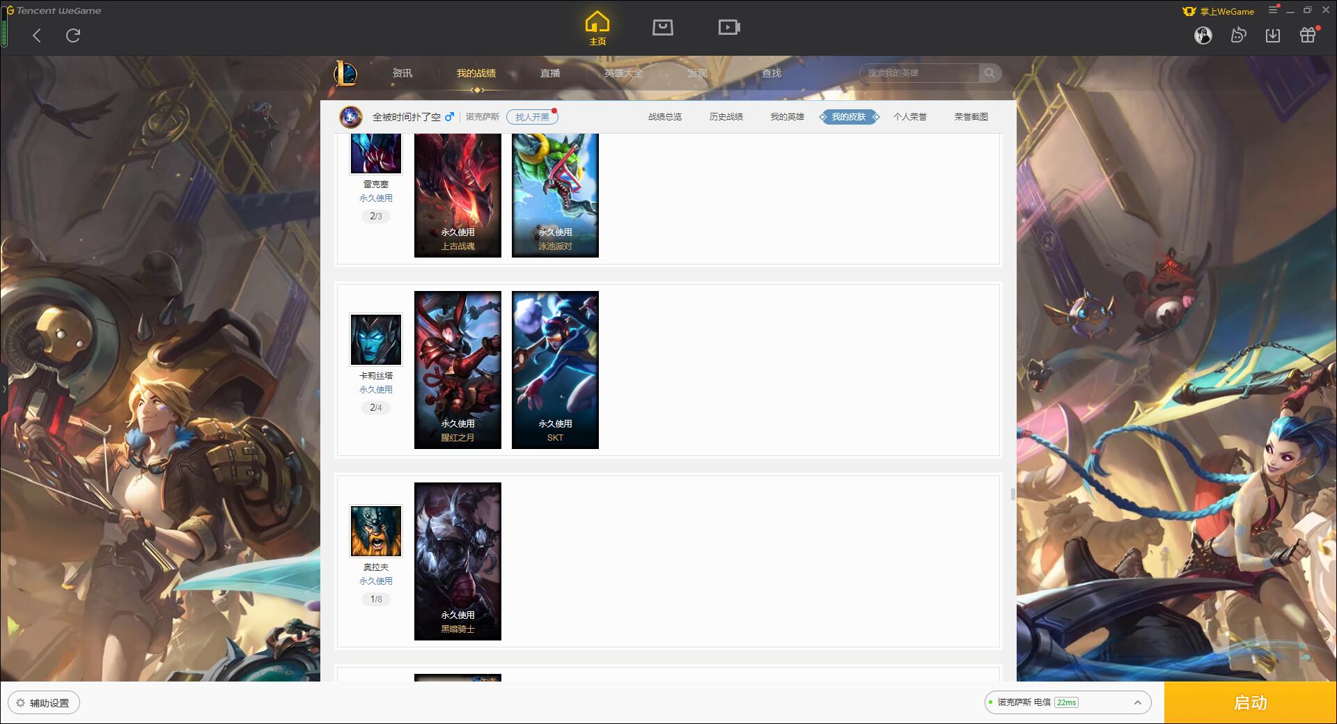Open the 腥红之月 skin card
Image resolution: width=1337 pixels, height=724 pixels.
458,370
